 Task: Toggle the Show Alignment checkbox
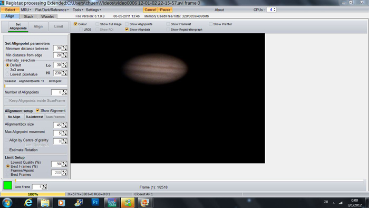(x=37, y=110)
